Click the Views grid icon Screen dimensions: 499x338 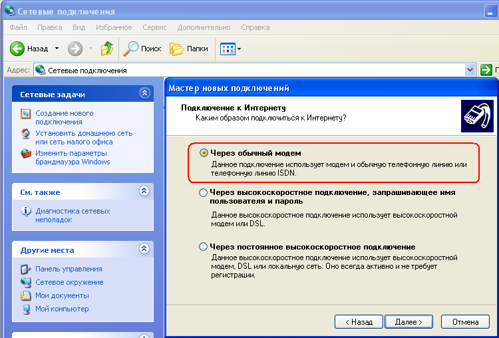click(228, 49)
